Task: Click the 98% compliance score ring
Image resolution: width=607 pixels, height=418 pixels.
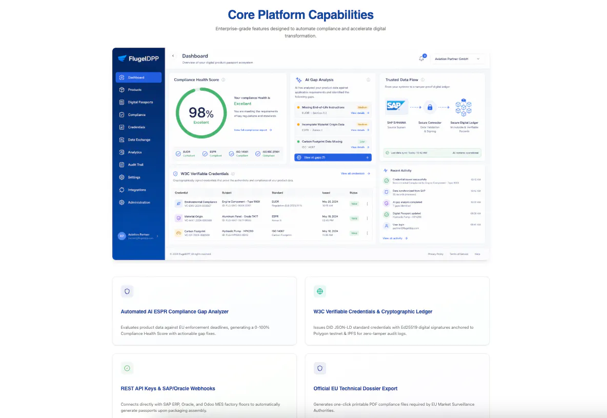Action: tap(201, 113)
